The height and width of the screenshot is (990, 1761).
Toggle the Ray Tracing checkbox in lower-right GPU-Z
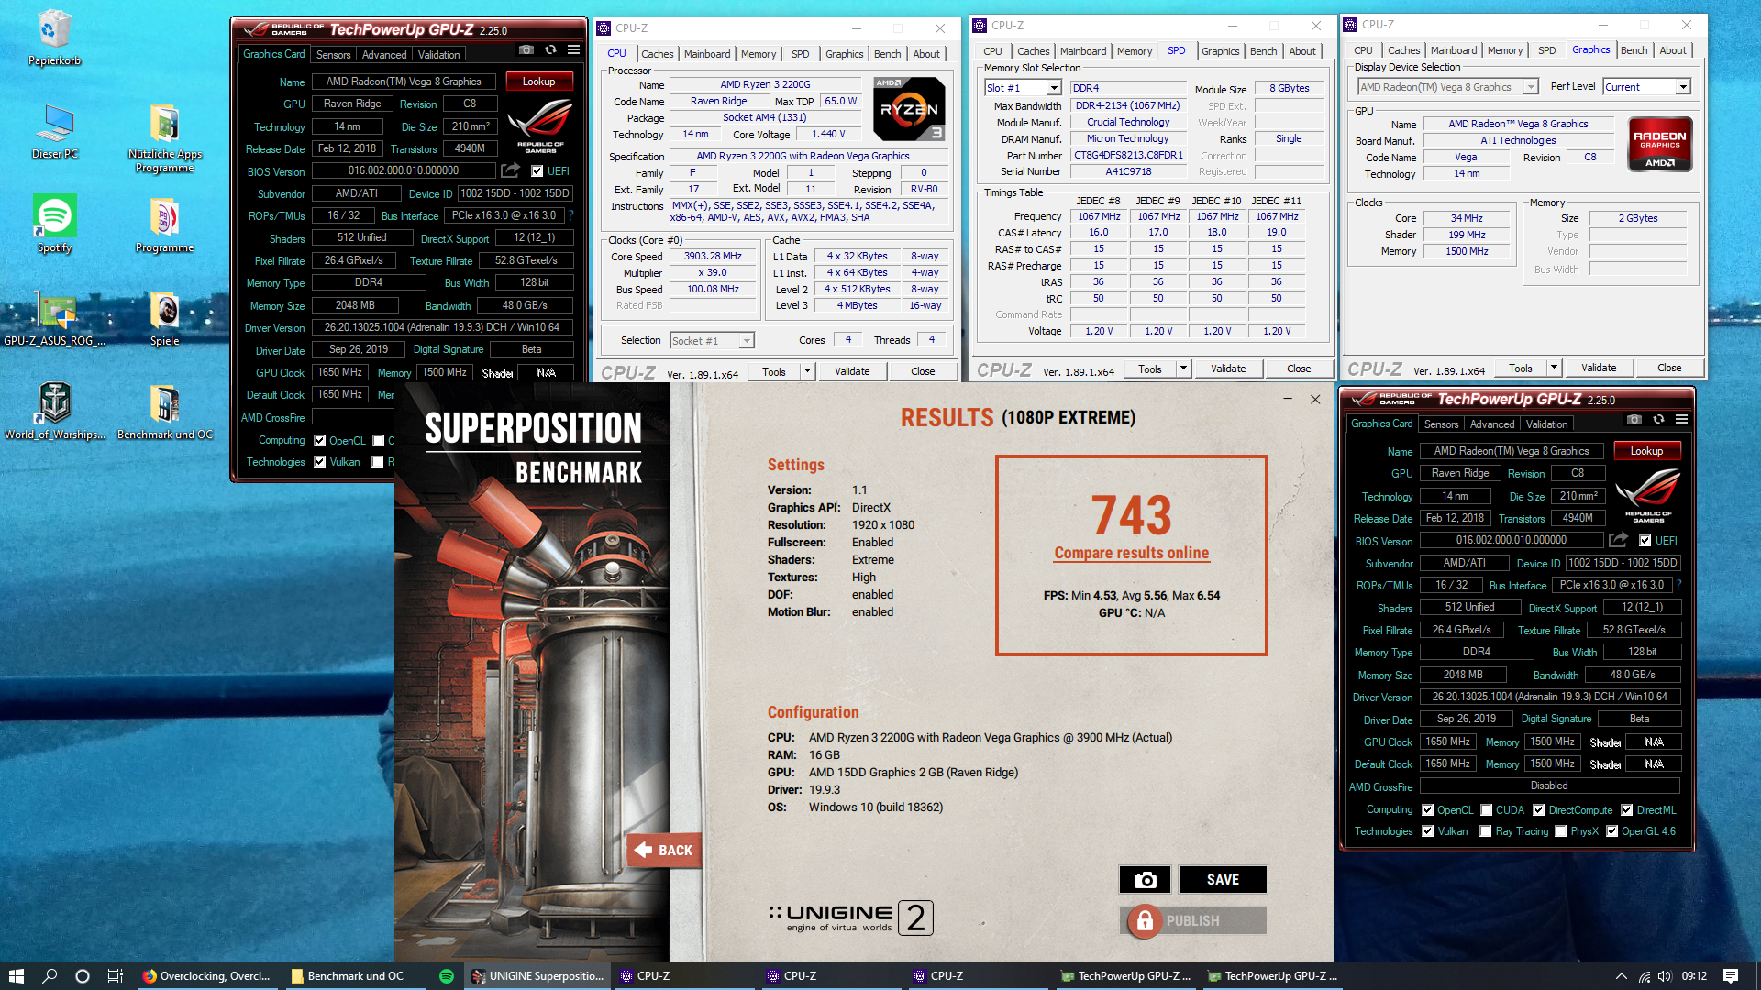tap(1486, 831)
